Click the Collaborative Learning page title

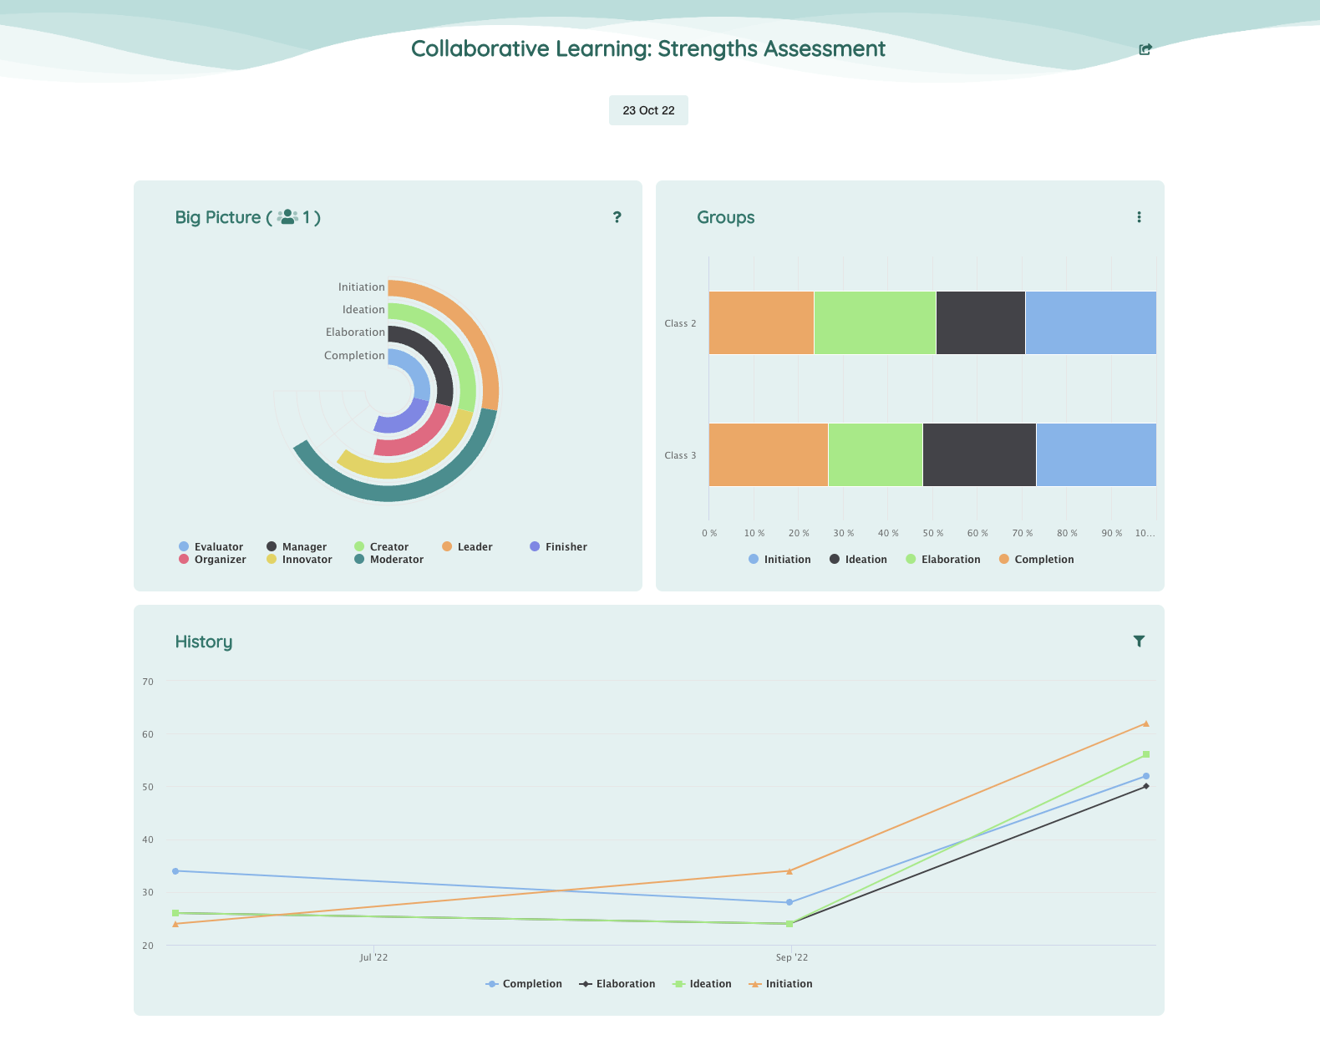point(648,48)
